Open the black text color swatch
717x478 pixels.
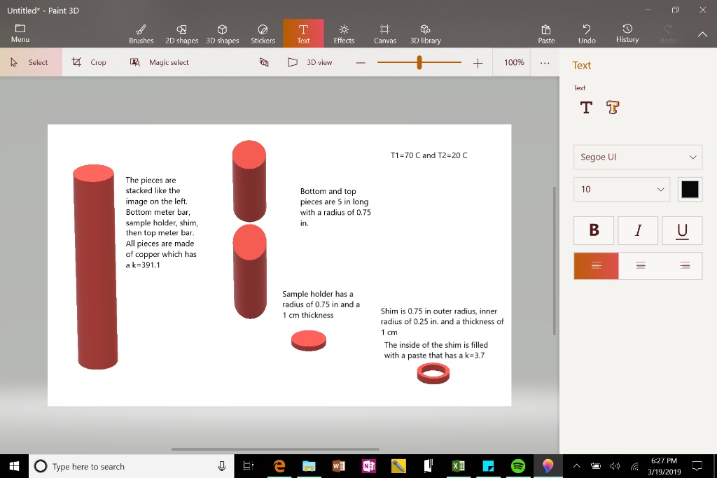(690, 189)
